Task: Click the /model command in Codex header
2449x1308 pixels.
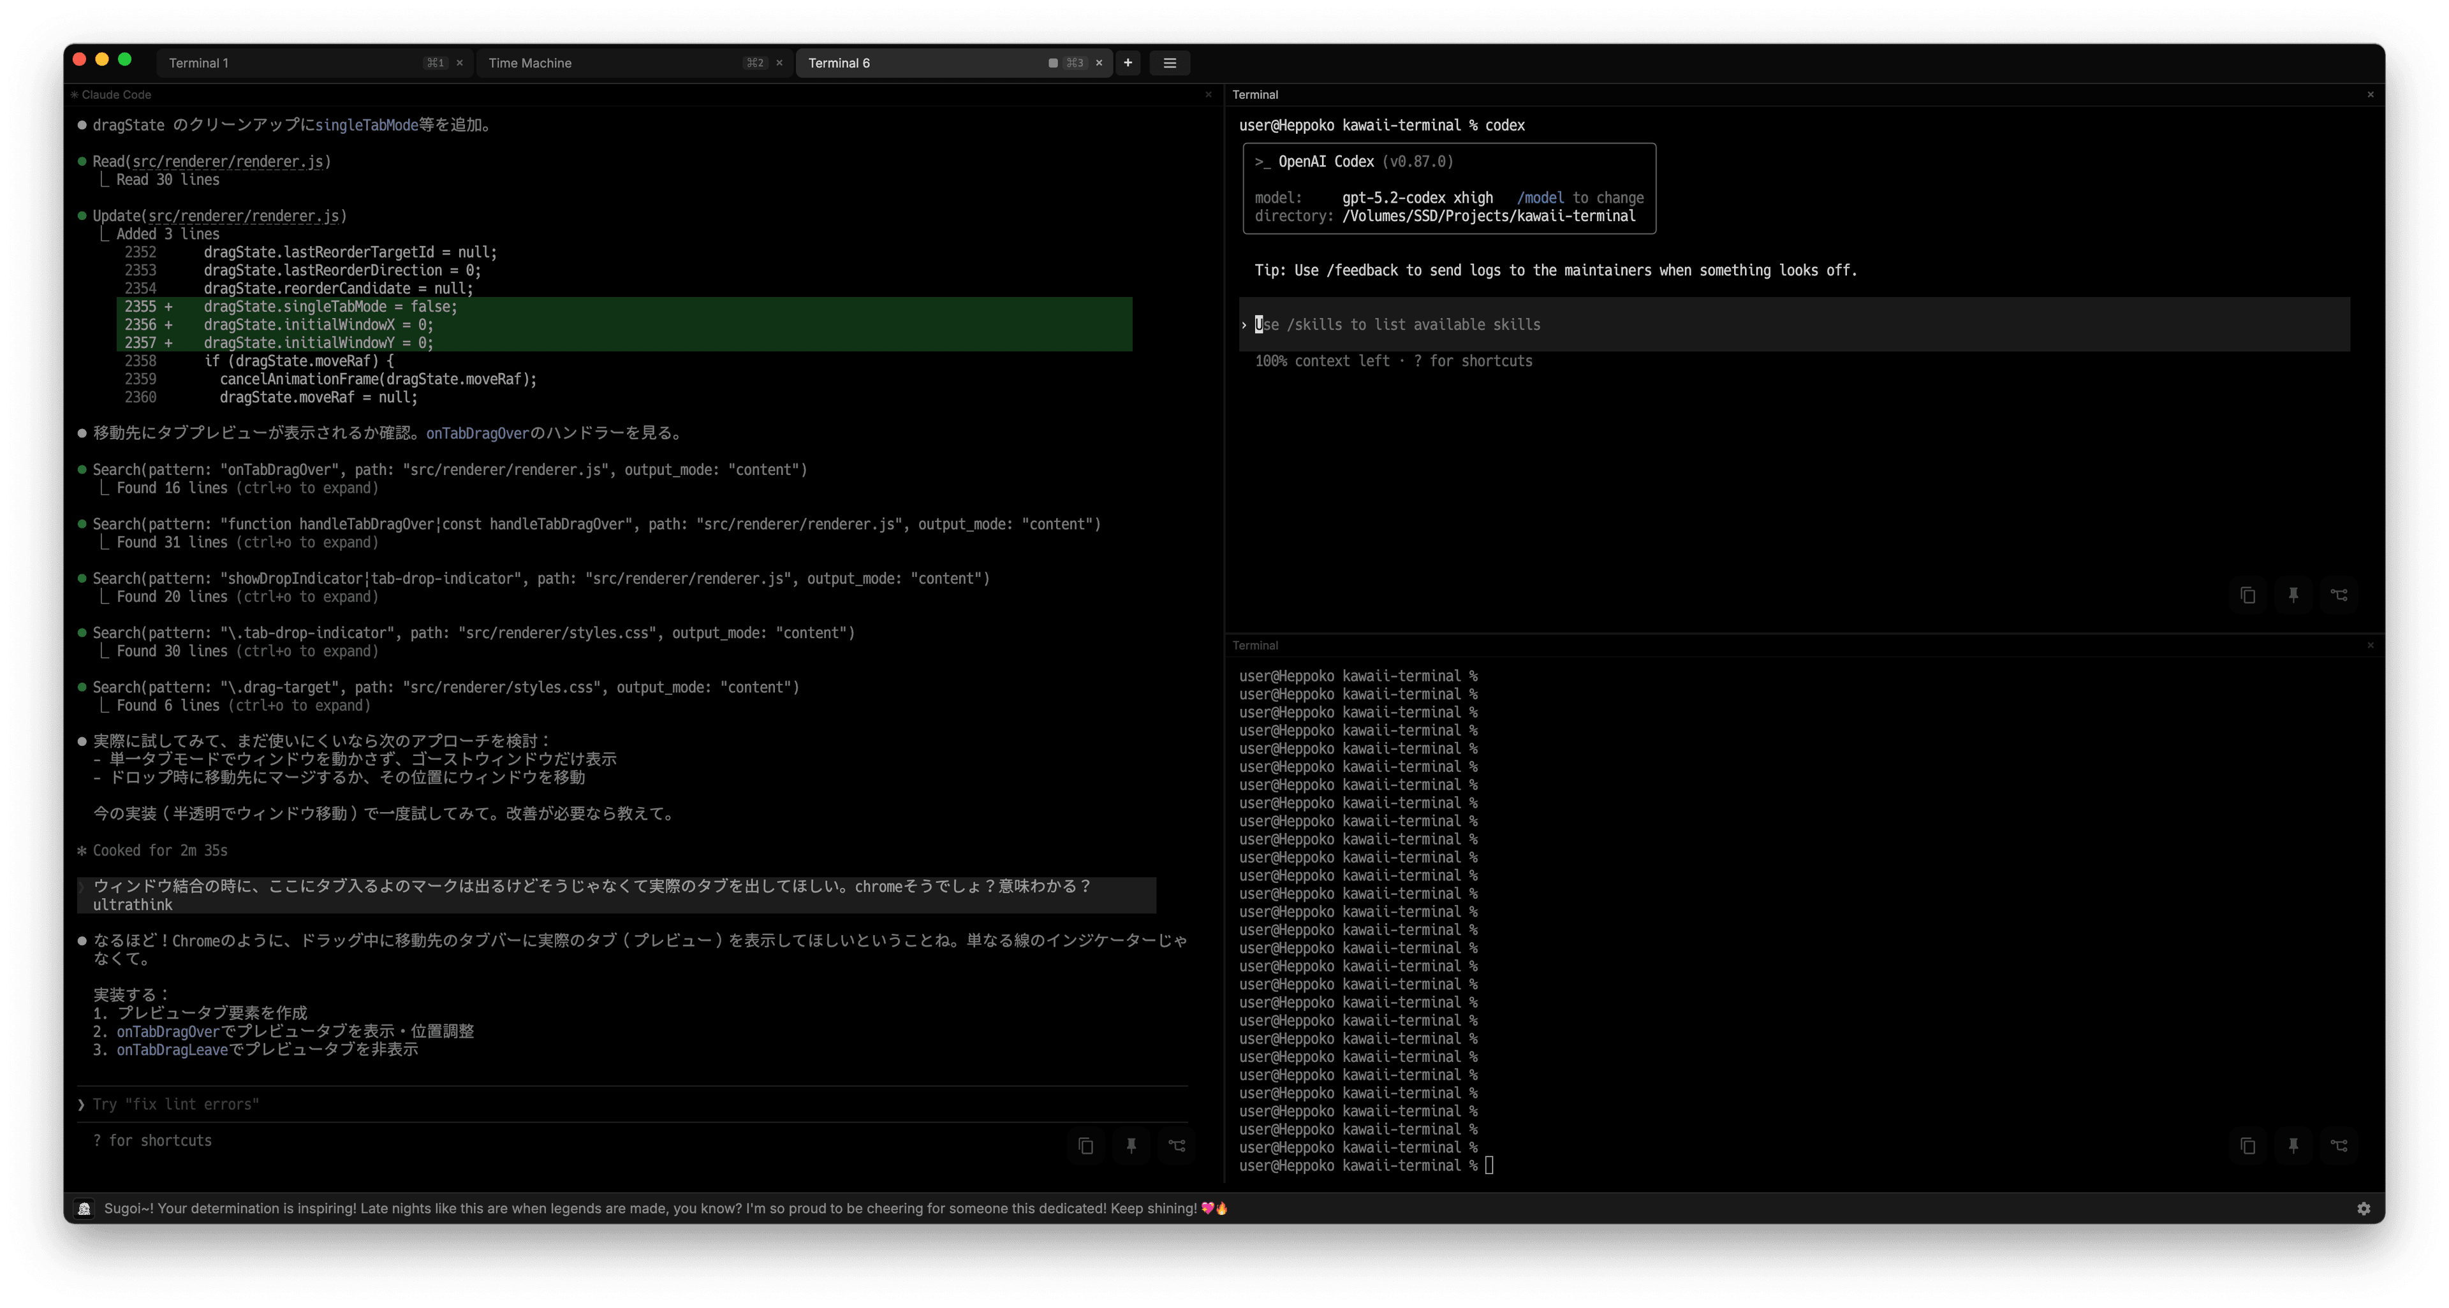Action: click(1540, 198)
